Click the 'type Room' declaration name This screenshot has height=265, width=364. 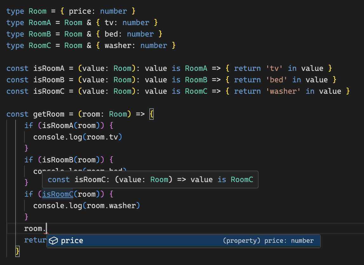[37, 11]
